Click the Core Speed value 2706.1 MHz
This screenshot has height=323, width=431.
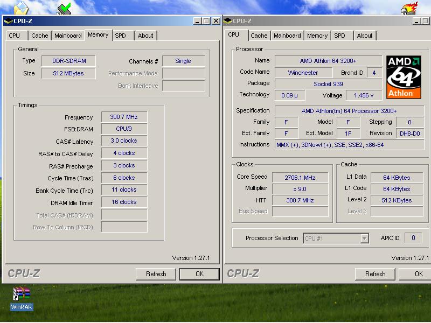pos(300,178)
